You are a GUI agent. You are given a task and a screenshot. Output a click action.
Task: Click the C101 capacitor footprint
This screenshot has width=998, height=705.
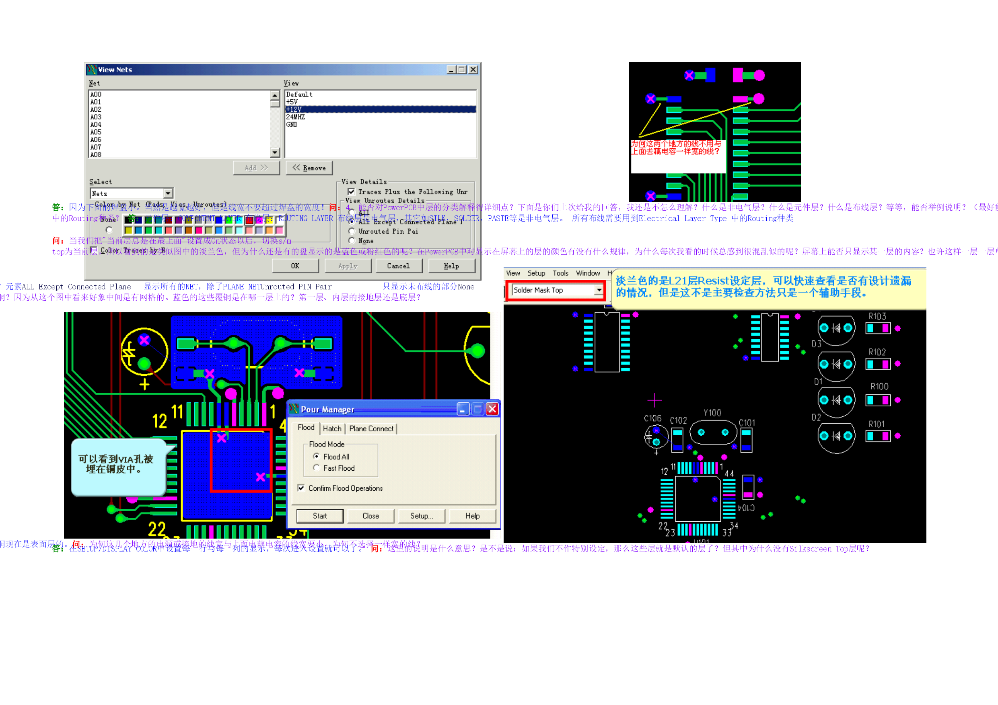point(746,440)
